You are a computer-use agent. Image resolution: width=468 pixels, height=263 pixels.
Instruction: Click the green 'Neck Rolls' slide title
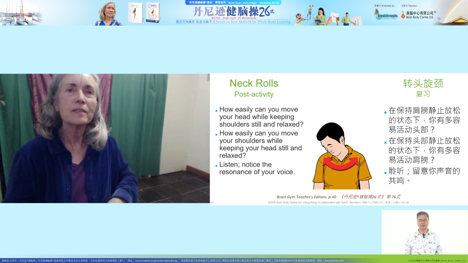pyautogui.click(x=254, y=83)
